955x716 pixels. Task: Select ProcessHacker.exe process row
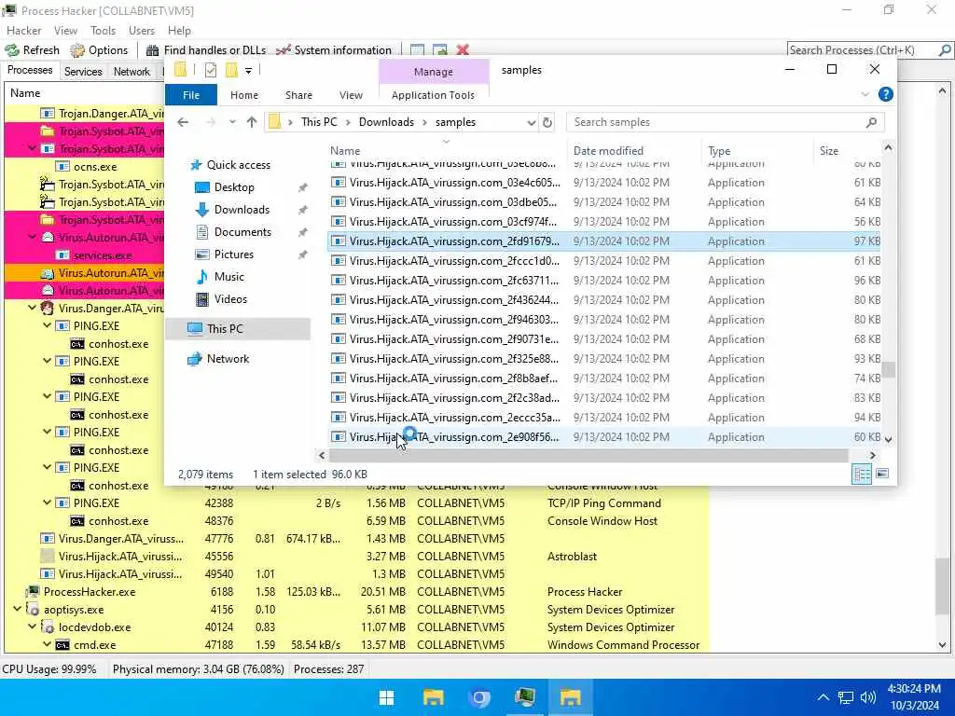coord(356,592)
